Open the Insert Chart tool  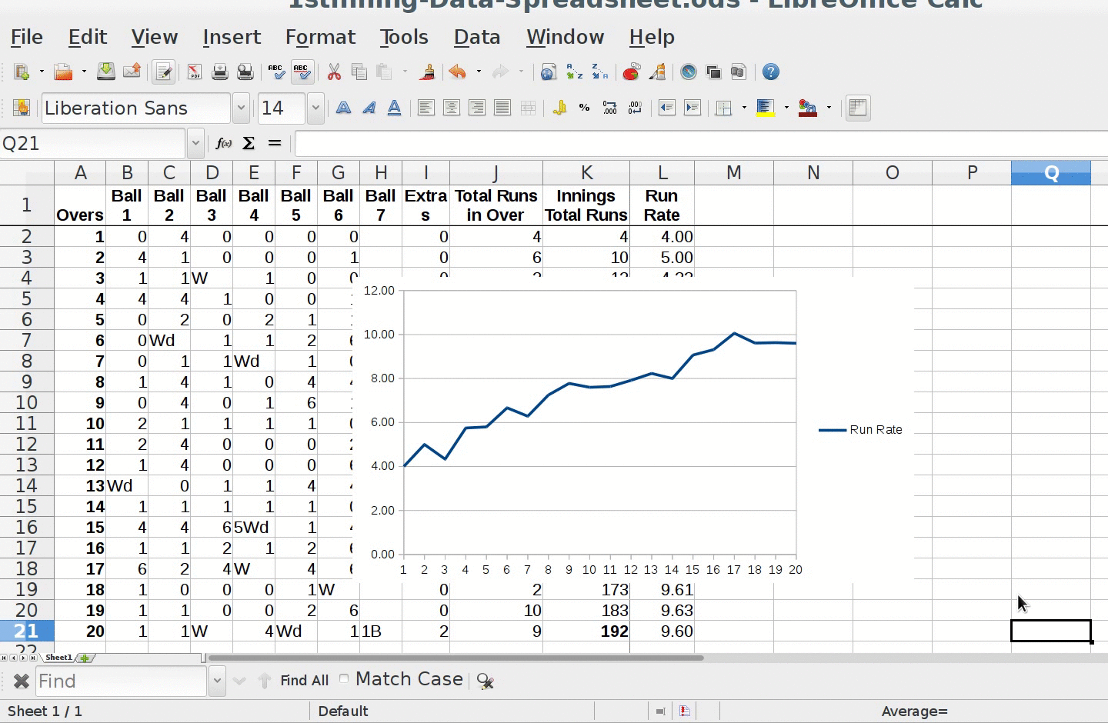(631, 72)
